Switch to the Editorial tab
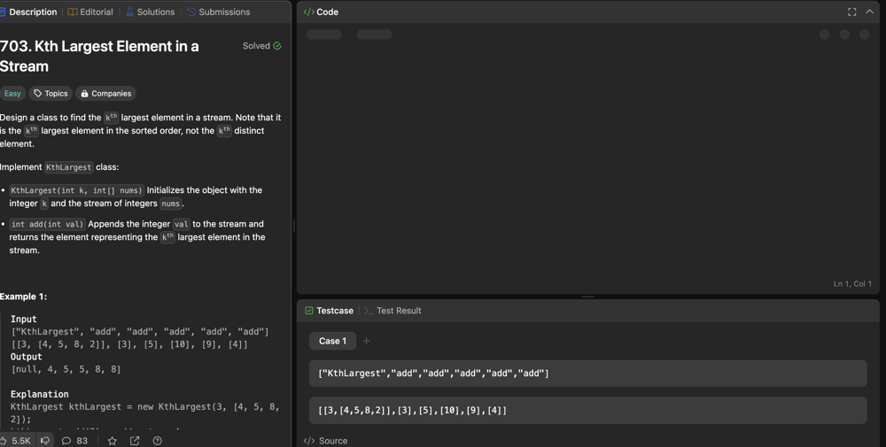The image size is (886, 447). coord(90,12)
